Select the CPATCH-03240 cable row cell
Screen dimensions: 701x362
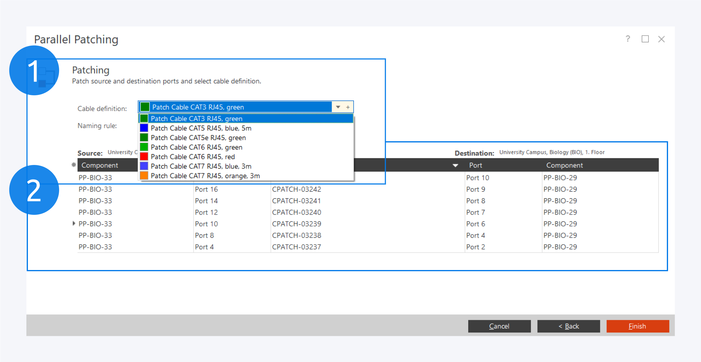[296, 212]
